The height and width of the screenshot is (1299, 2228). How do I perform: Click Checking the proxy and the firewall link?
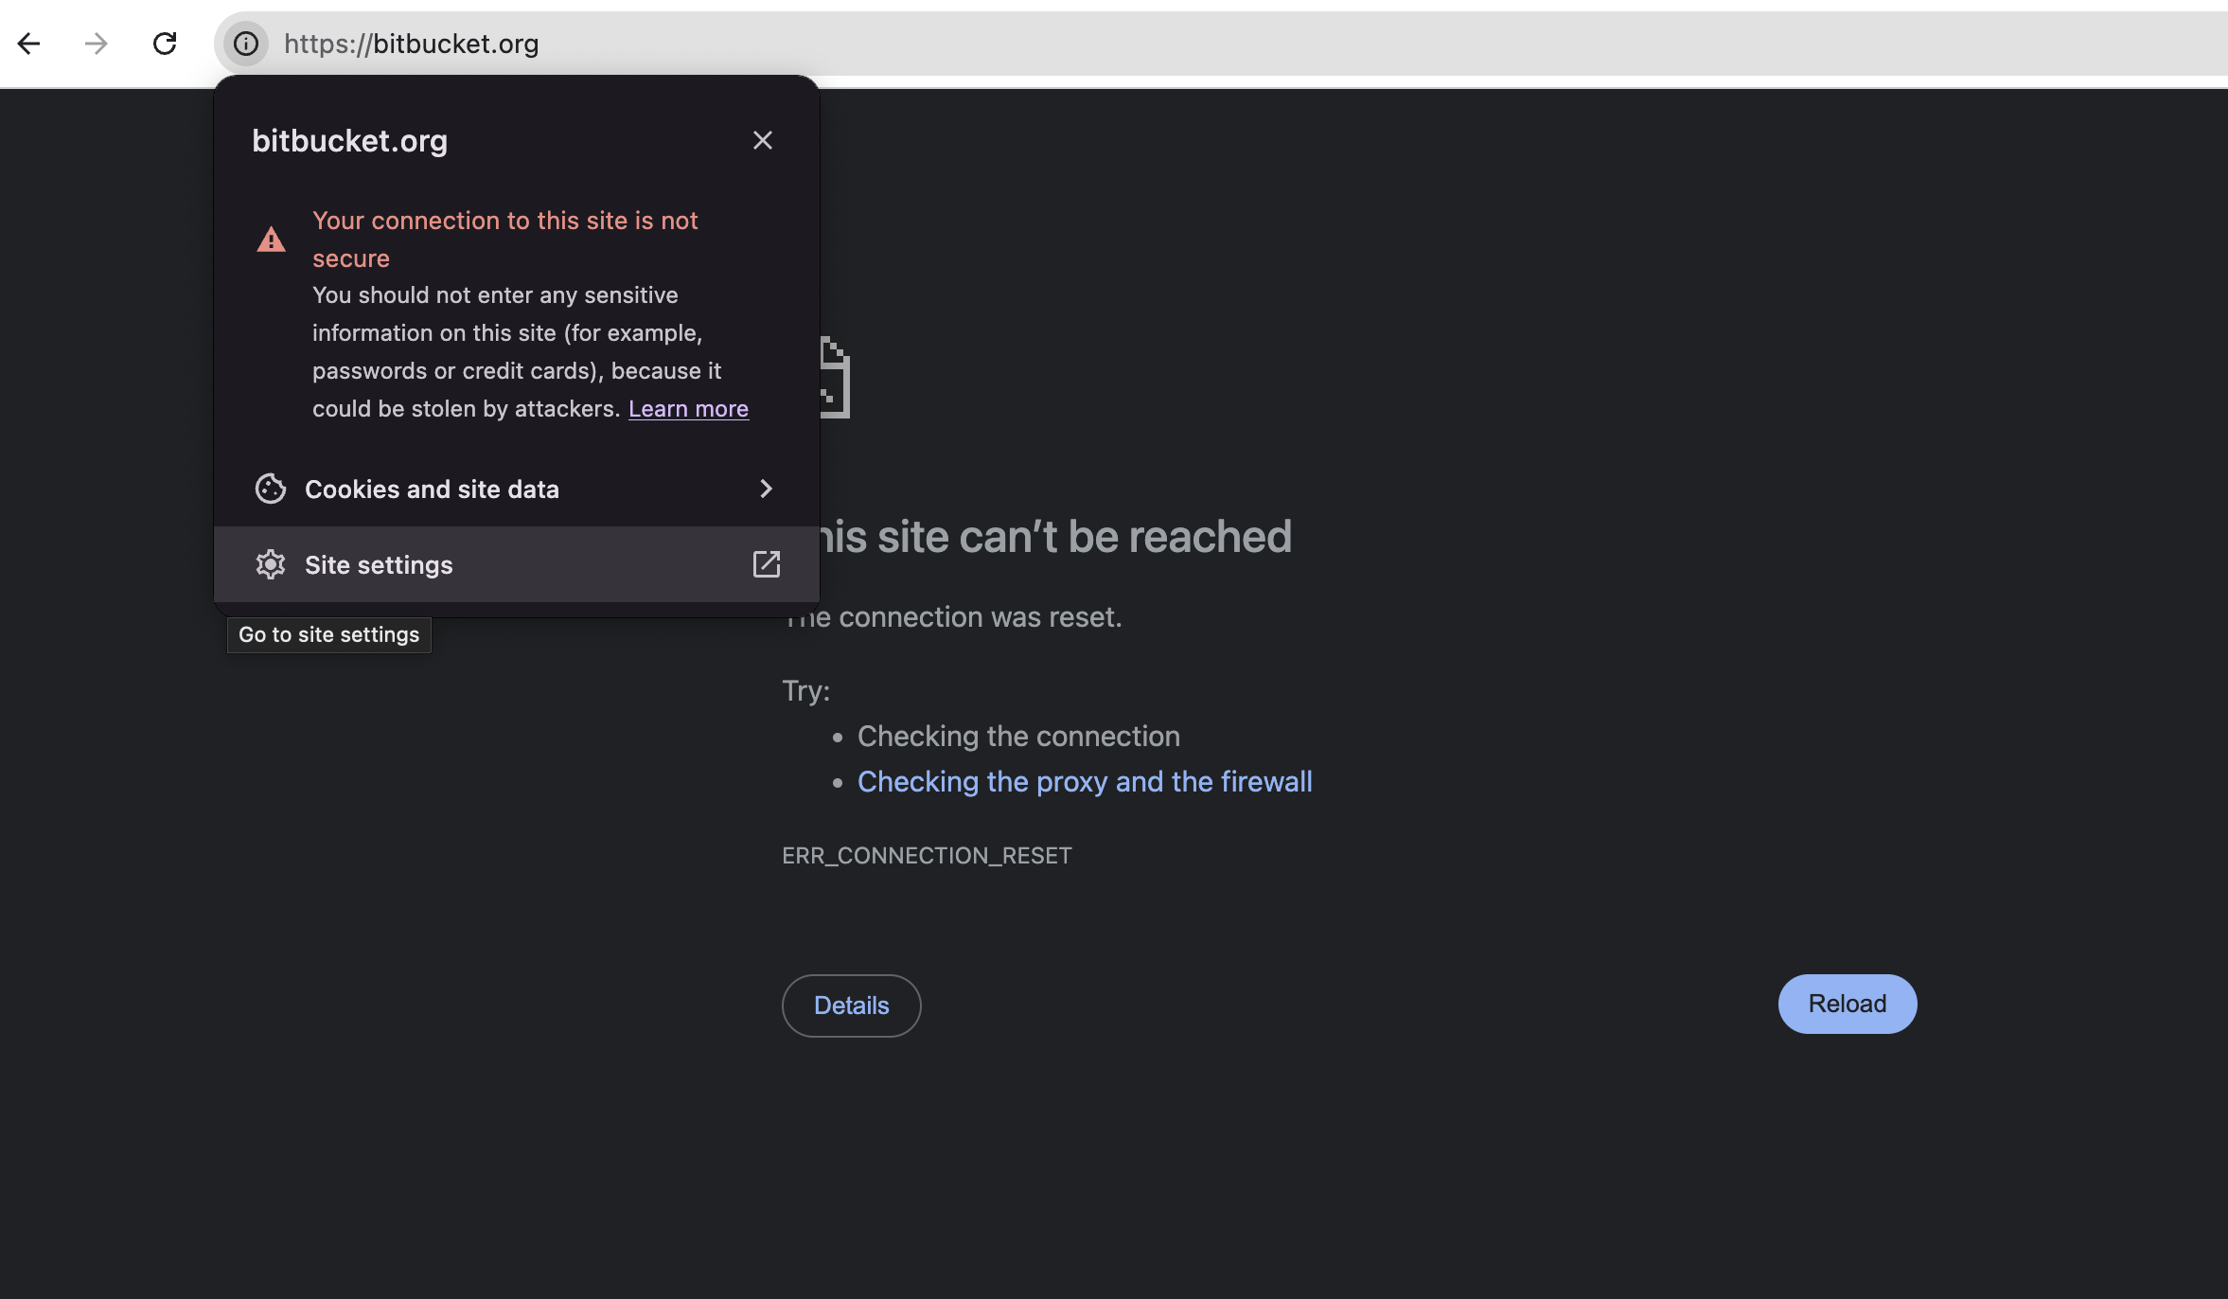click(x=1085, y=782)
